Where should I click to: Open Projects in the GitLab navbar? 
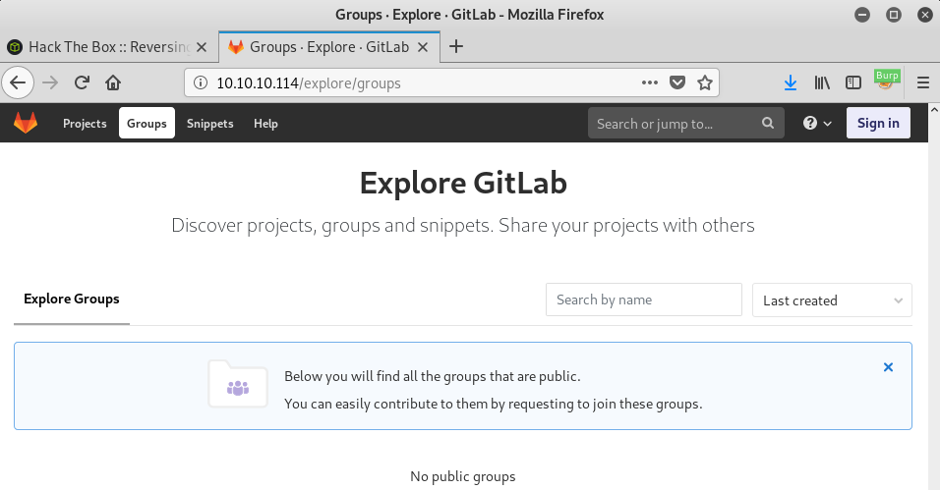click(85, 124)
